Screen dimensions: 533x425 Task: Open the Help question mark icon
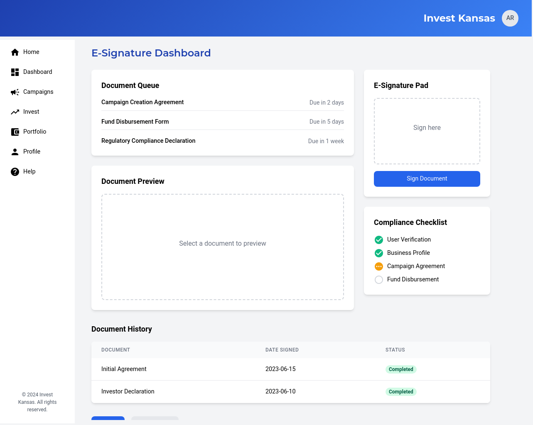15,171
